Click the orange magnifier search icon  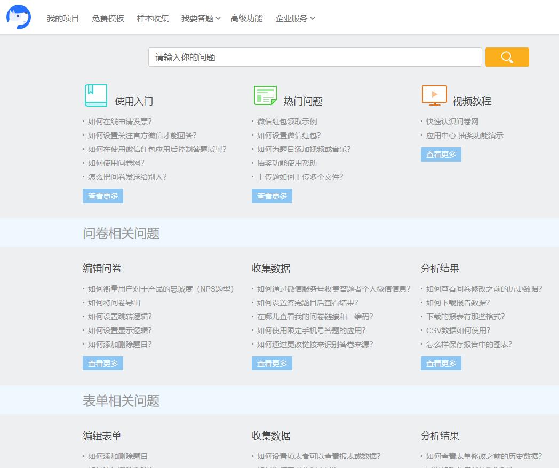[x=506, y=57]
